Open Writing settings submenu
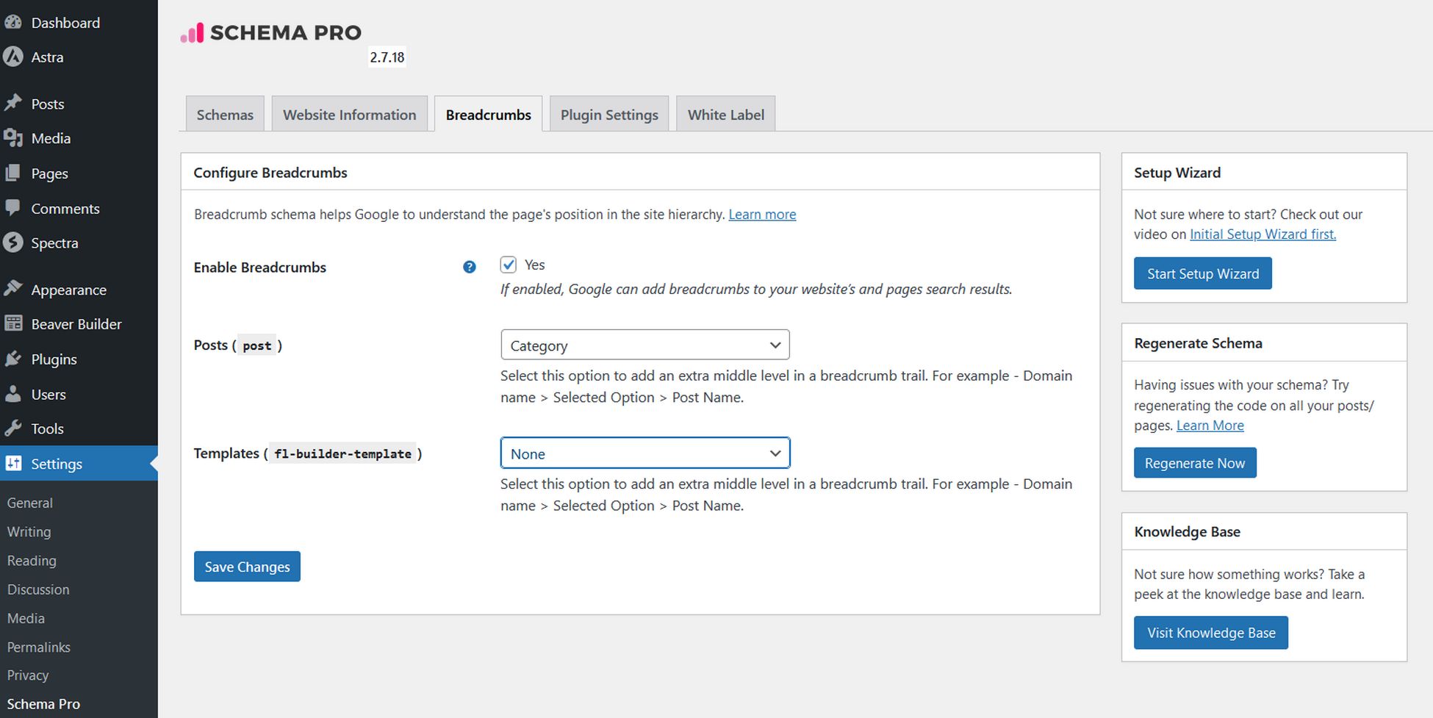The width and height of the screenshot is (1433, 718). point(29,531)
